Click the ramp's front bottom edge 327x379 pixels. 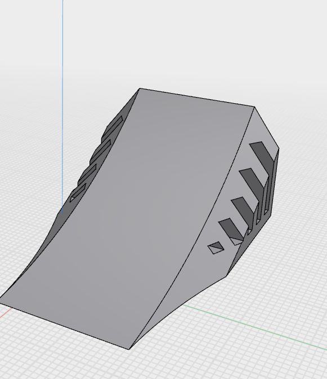click(x=65, y=327)
